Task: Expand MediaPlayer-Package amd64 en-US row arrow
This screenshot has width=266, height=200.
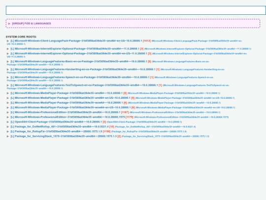Action: pyautogui.click(x=8, y=98)
